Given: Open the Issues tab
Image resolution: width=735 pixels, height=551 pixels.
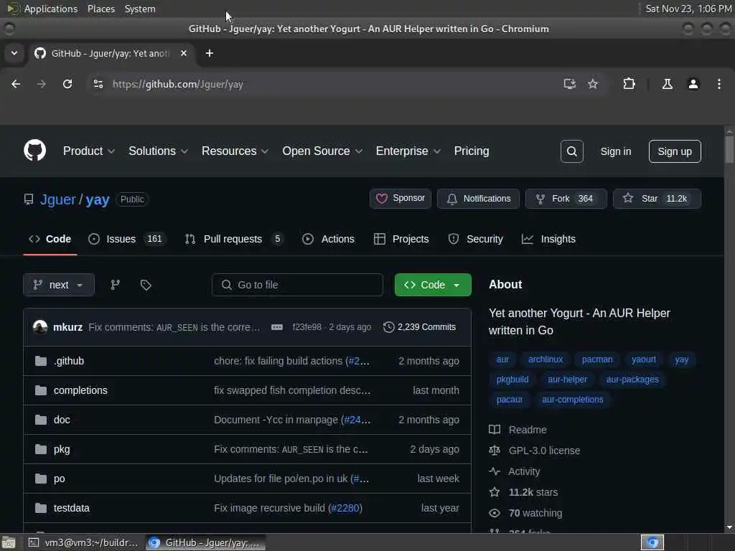Looking at the screenshot, I should tap(127, 239).
